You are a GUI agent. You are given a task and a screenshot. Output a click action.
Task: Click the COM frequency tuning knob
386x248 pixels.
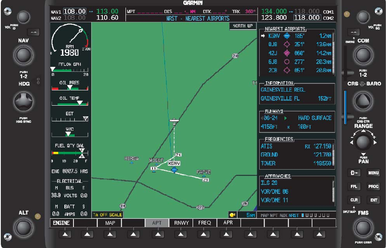[363, 55]
